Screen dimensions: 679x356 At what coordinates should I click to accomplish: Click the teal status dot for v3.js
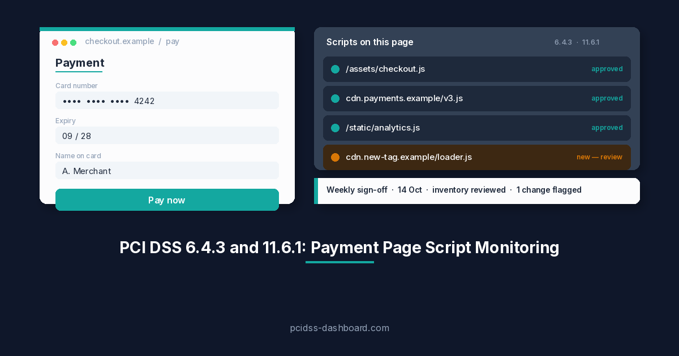(x=335, y=98)
